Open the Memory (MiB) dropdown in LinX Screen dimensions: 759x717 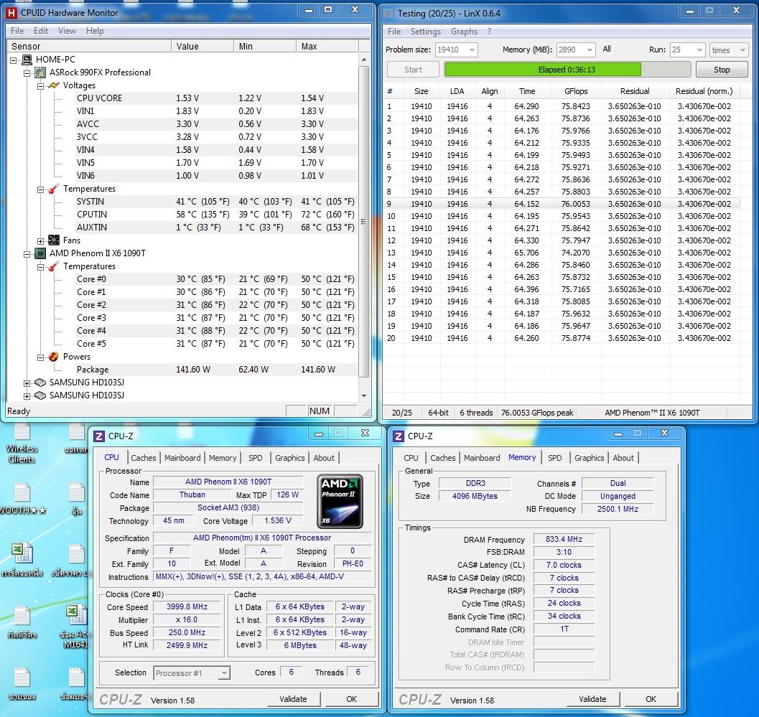[589, 50]
